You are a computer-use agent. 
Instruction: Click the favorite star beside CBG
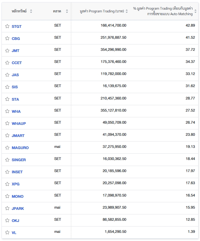7,38
